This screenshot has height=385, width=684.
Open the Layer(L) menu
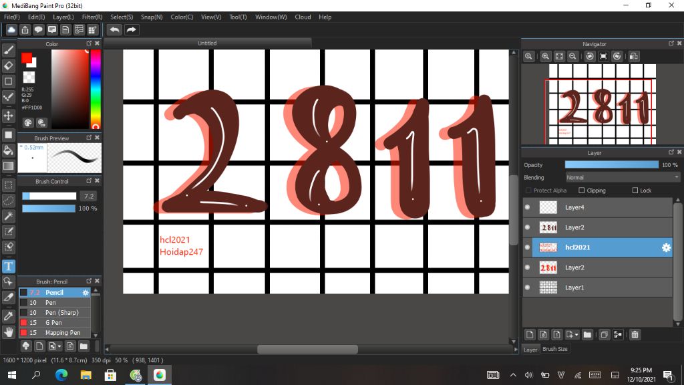pos(63,17)
